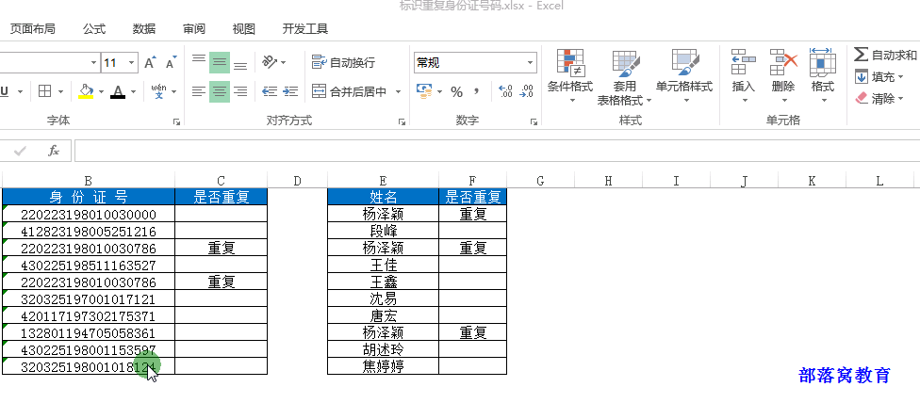Increase font size with large A icon

pos(150,63)
